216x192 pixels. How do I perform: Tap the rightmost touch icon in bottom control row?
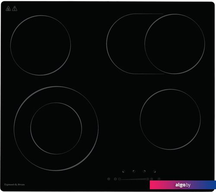(x=159, y=179)
